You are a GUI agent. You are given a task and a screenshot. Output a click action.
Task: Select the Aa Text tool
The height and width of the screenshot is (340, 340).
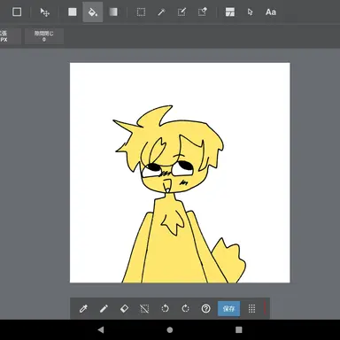(x=271, y=12)
